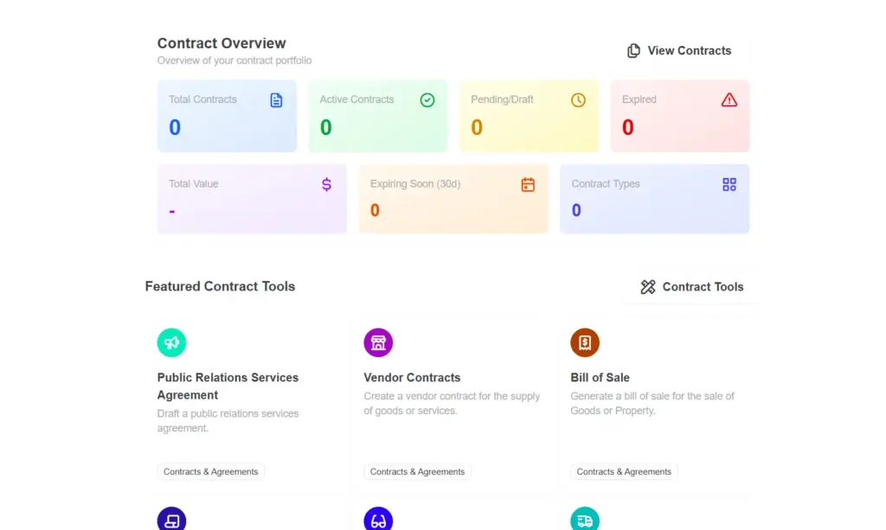Image resolution: width=886 pixels, height=530 pixels.
Task: Click the storefront icon on Vendor Contracts
Action: point(378,342)
